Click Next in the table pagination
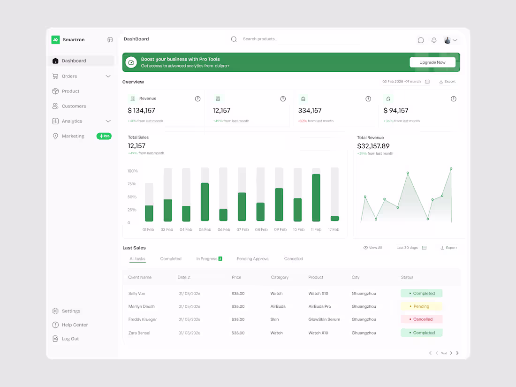This screenshot has width=516, height=387. [443, 353]
